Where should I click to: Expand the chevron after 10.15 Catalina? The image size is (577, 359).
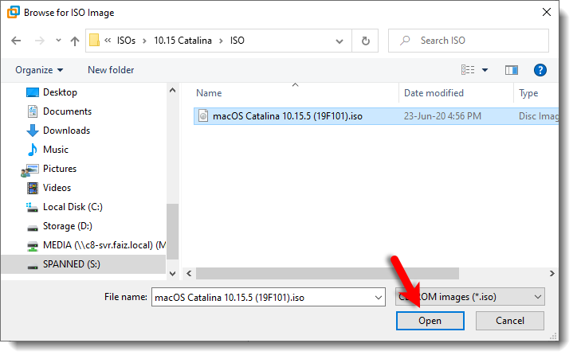[x=222, y=41]
